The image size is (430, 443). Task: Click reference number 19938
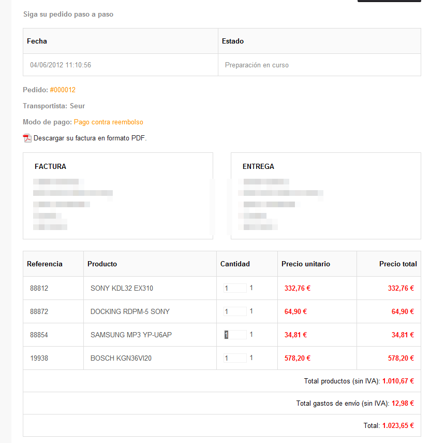pos(39,358)
